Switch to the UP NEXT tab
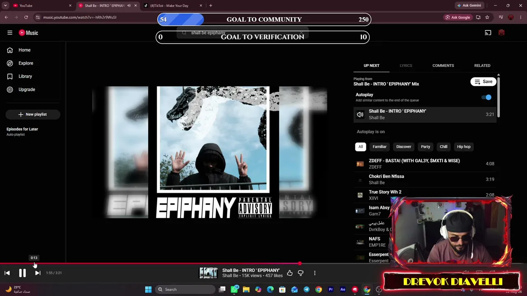 point(371,66)
